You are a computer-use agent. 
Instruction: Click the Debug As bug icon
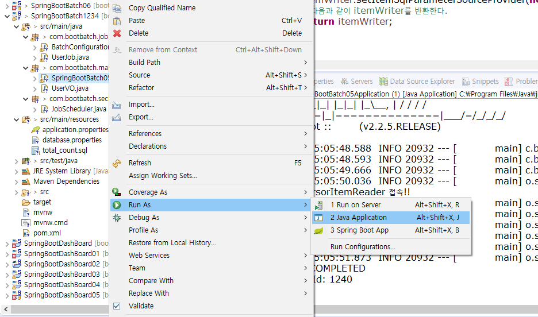(117, 218)
